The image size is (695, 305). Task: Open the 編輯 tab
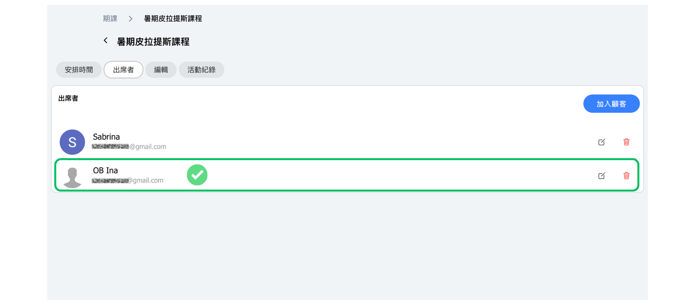[161, 70]
